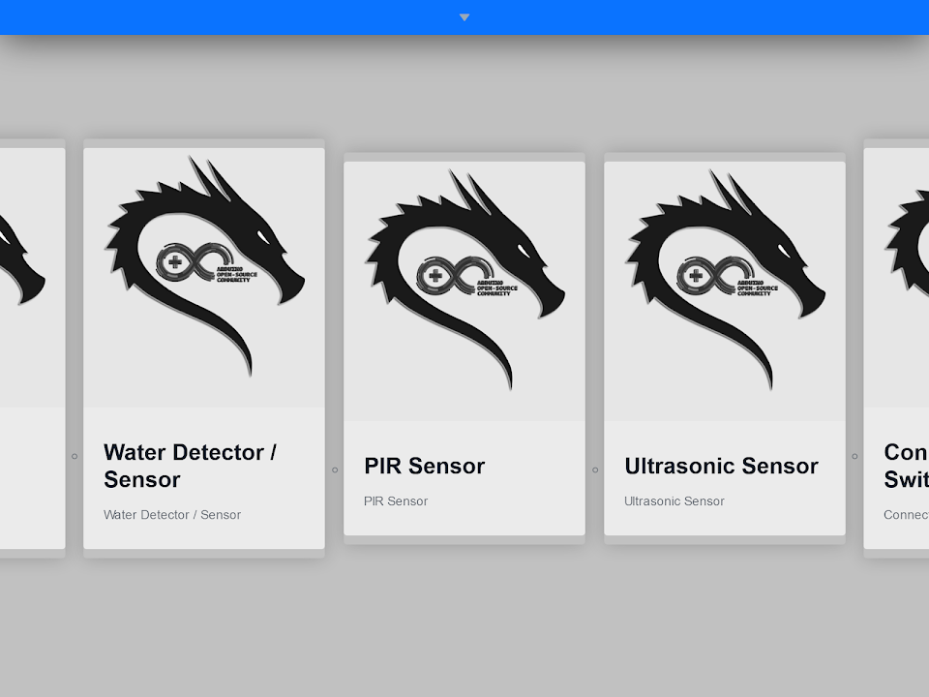Click circle marker between PIR and Ultrasonic cards
This screenshot has height=697, width=929.
point(595,470)
